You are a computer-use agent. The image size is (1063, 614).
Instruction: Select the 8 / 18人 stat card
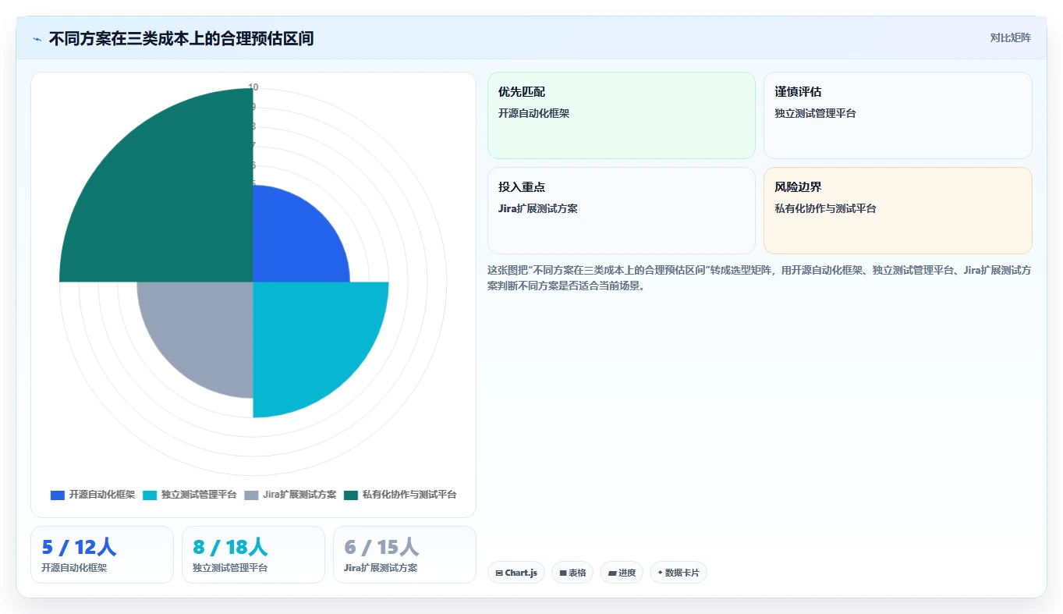click(253, 555)
